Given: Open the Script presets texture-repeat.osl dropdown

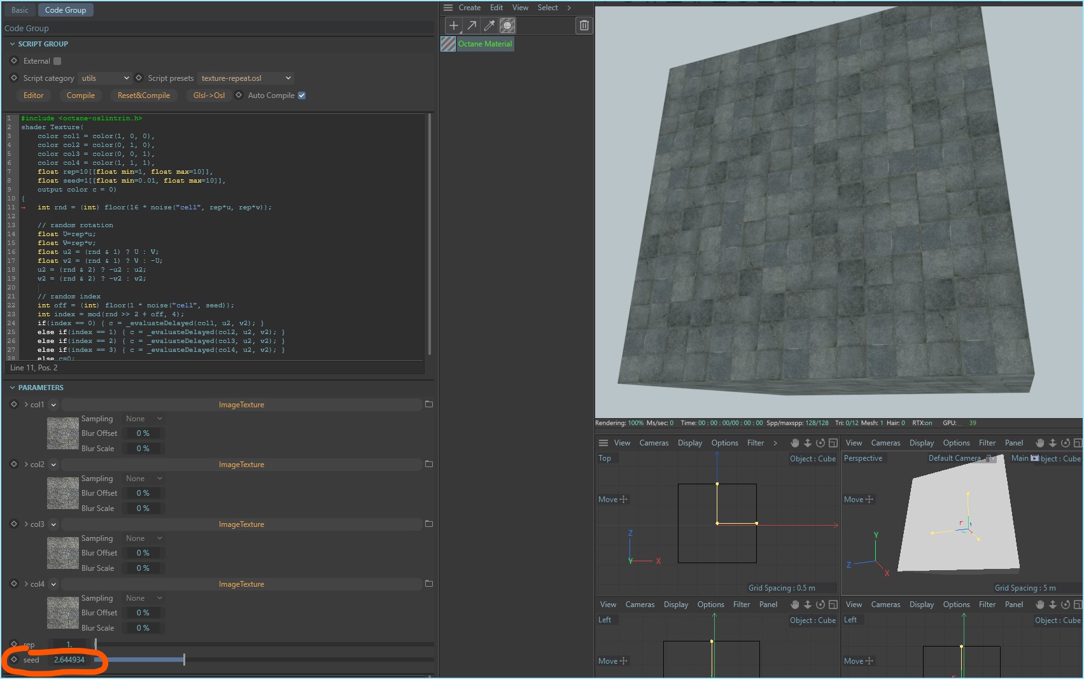Looking at the screenshot, I should point(246,78).
